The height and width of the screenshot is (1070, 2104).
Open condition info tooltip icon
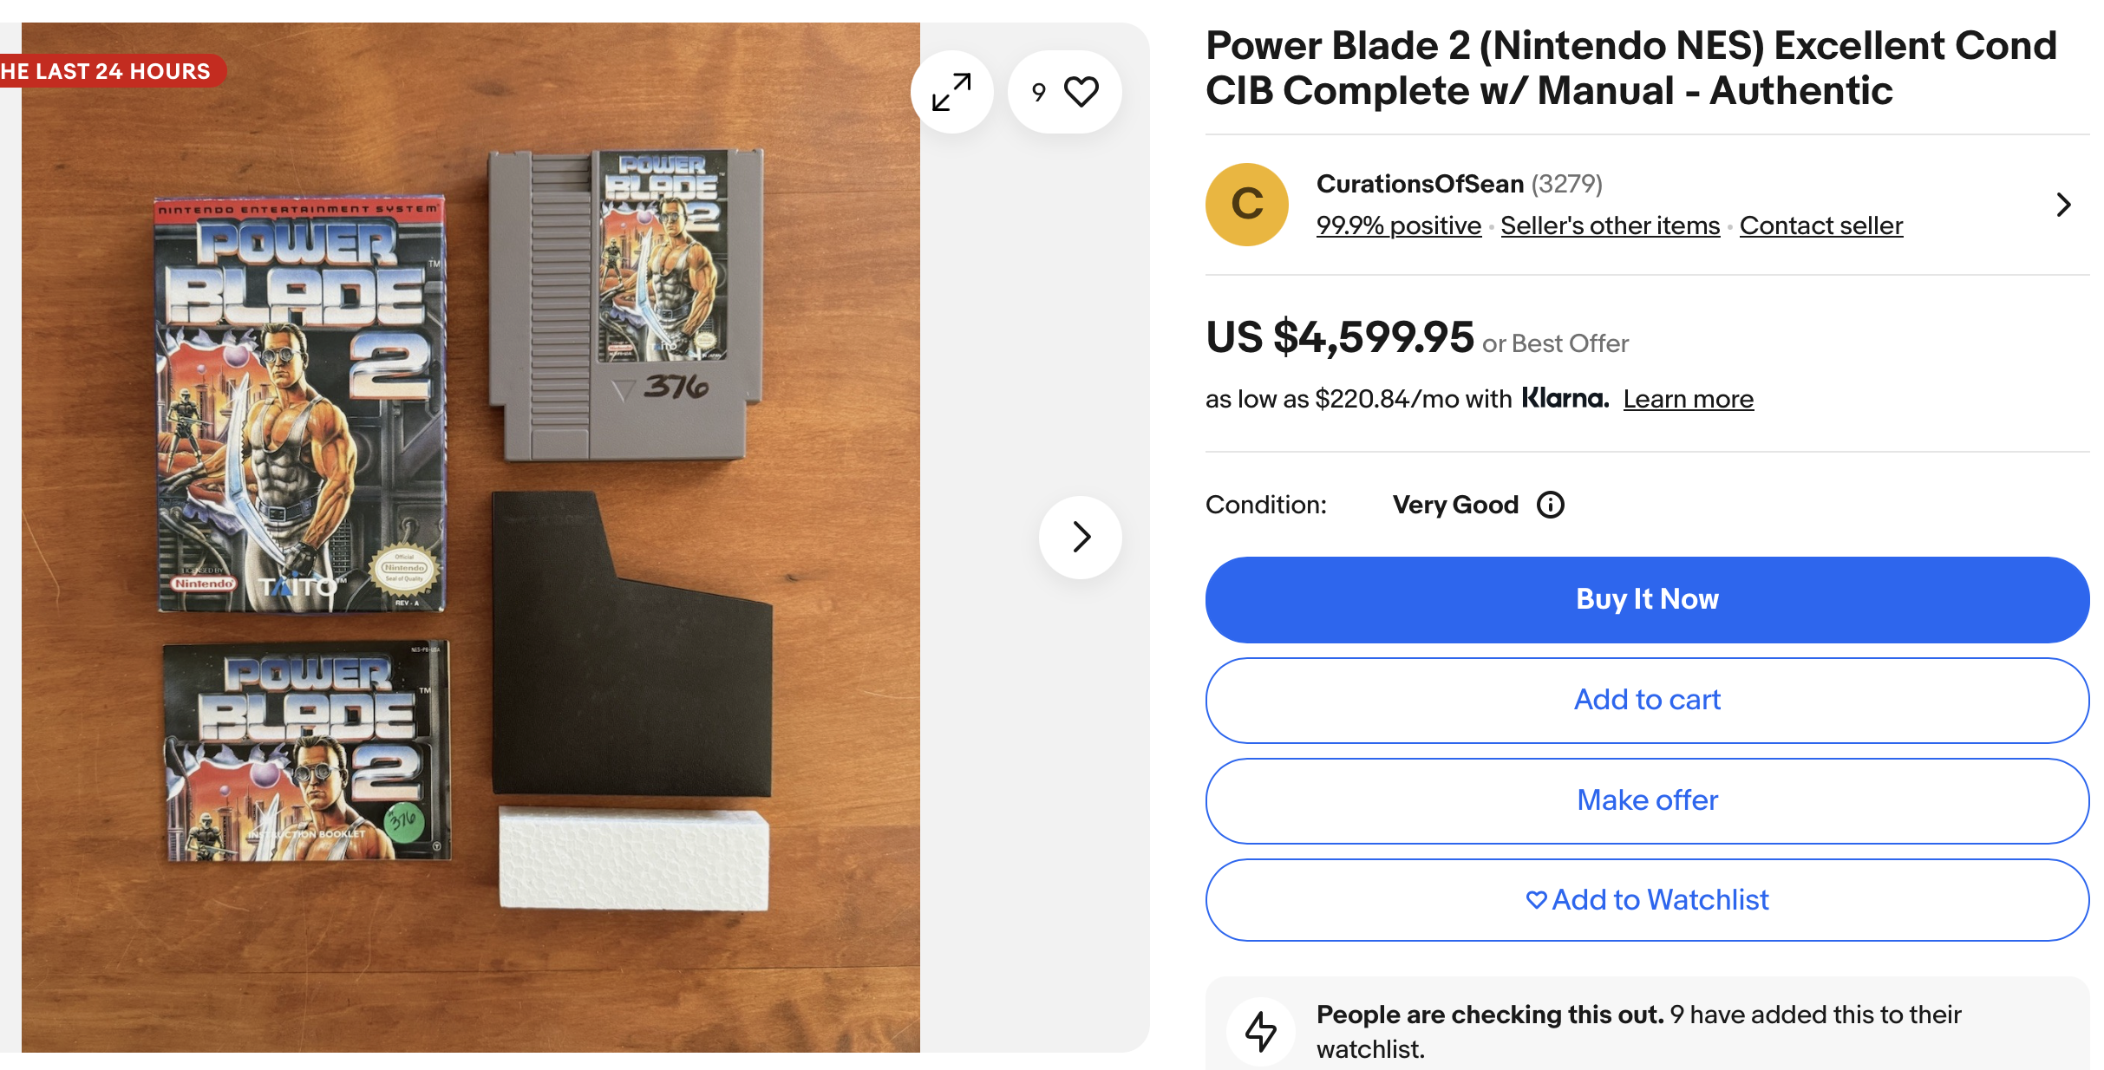1550,505
